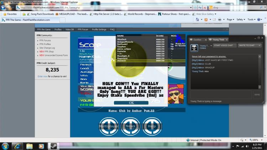
Task: Open the FFR Forum menu item
Action: [x=83, y=30]
